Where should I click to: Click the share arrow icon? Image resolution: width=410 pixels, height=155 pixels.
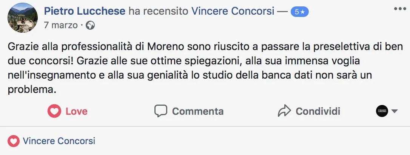284,111
